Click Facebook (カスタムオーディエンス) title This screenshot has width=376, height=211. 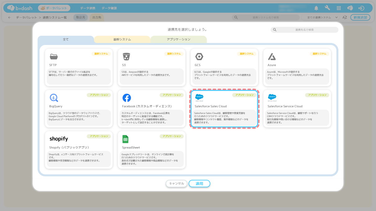coord(147,106)
